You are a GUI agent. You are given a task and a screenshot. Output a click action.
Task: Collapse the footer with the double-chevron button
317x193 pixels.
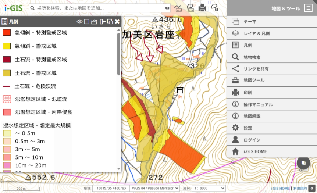(x=312, y=188)
